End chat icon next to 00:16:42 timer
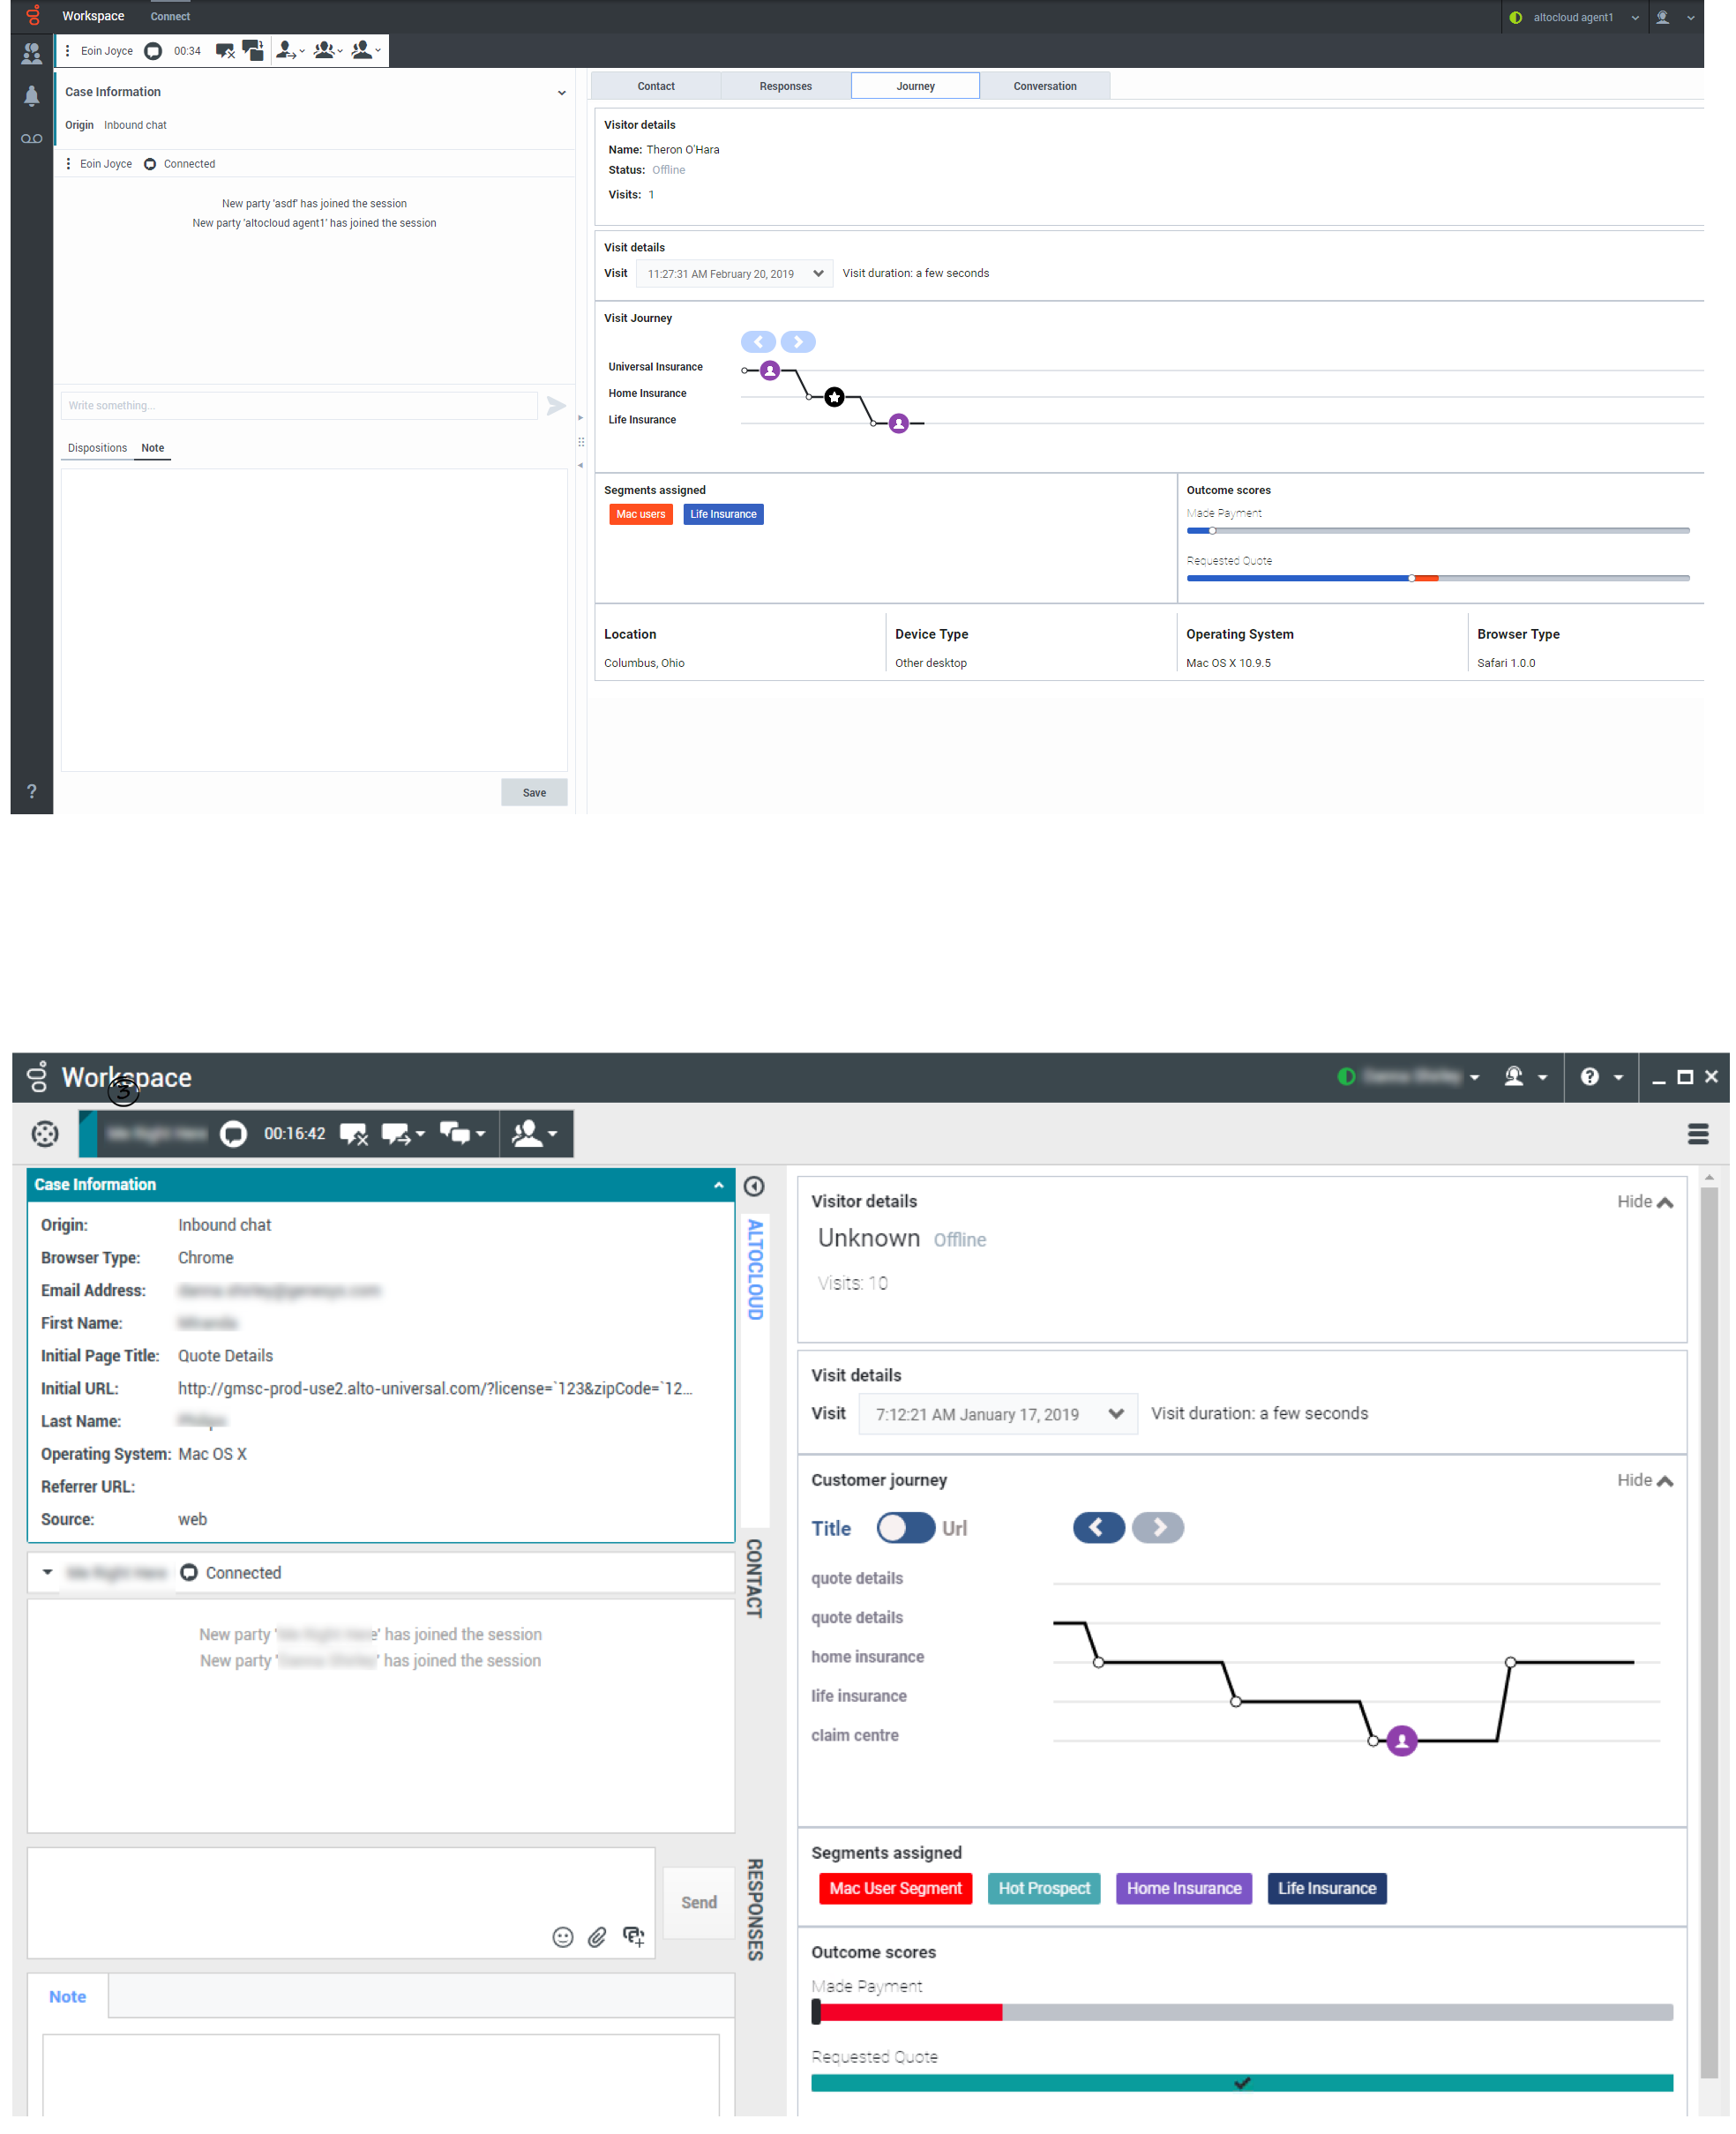This screenshot has width=1736, height=2134. click(353, 1133)
